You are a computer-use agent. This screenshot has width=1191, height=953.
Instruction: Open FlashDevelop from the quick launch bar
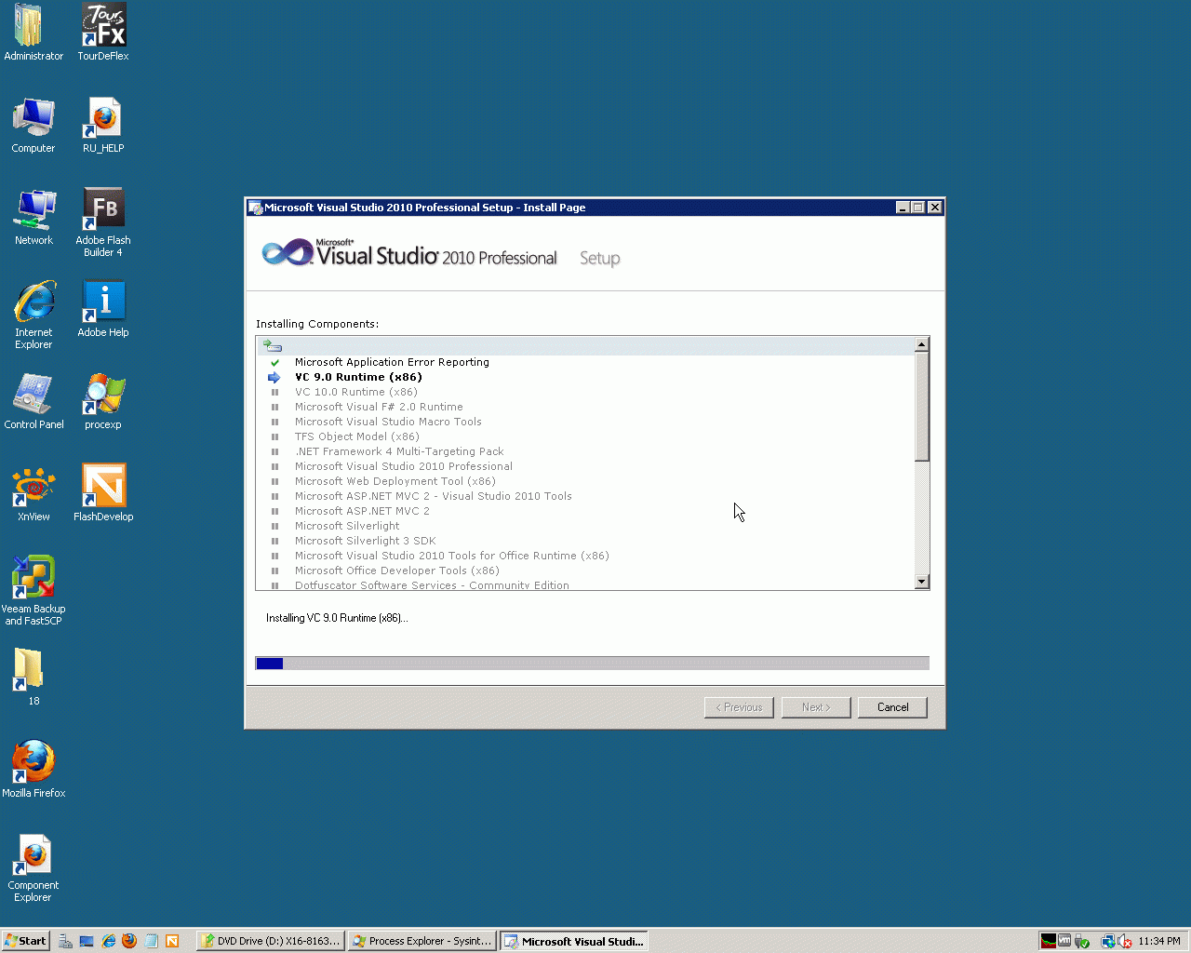pos(172,941)
